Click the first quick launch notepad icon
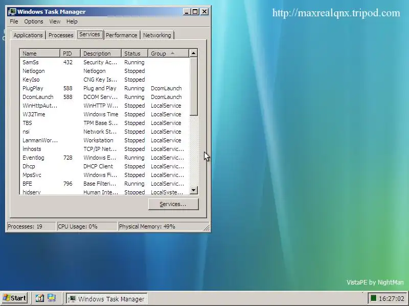 tap(40, 298)
